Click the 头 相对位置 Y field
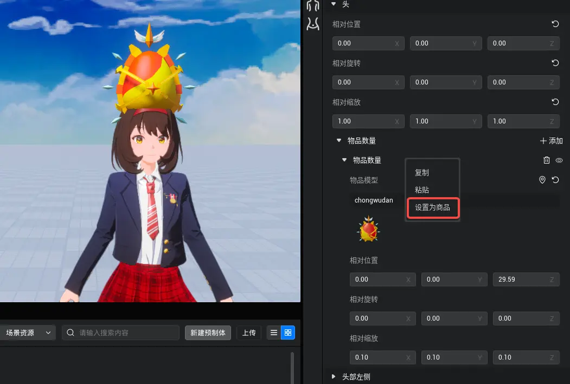Viewport: 570px width, 384px height. (x=446, y=43)
